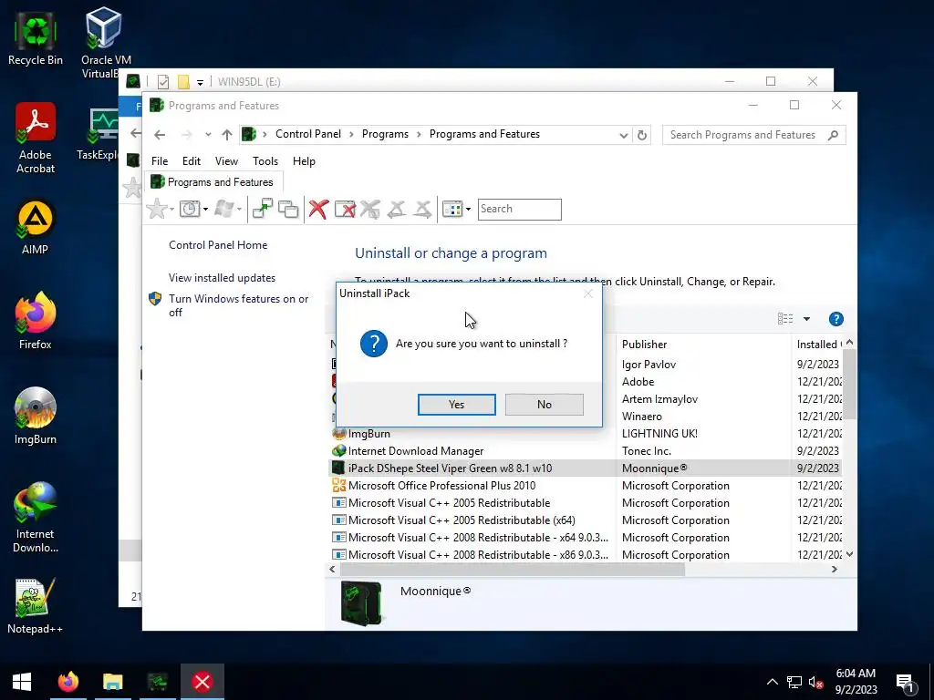Open the Help menu

(x=304, y=161)
